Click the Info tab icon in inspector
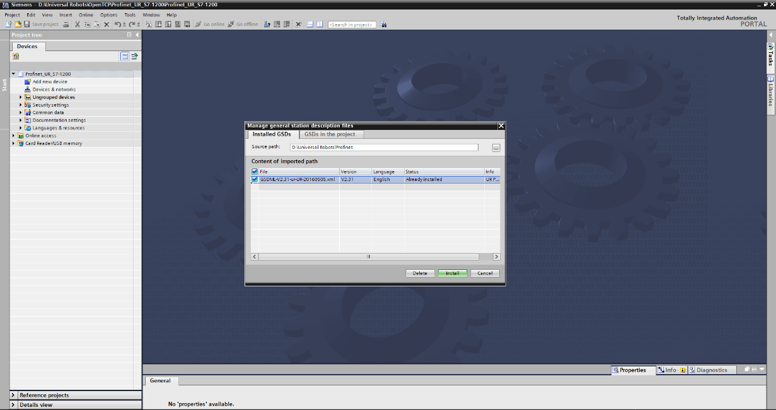The width and height of the screenshot is (776, 410). point(661,370)
